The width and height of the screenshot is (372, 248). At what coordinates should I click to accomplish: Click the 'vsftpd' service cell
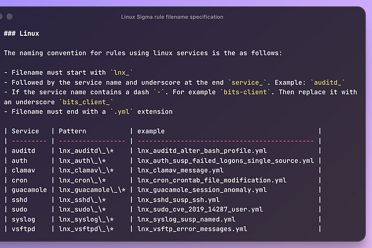(24, 229)
